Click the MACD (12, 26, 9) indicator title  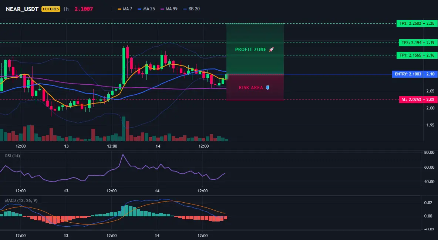click(x=21, y=200)
